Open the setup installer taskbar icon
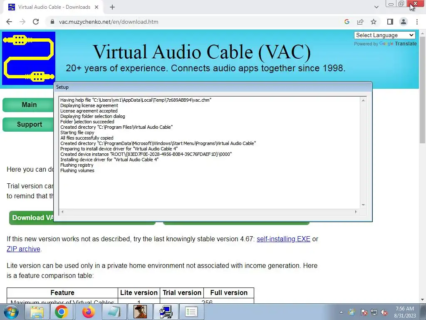426x320 pixels. (166, 312)
